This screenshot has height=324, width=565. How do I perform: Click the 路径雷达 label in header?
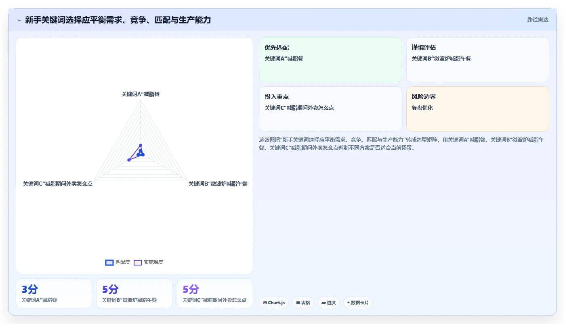point(538,19)
